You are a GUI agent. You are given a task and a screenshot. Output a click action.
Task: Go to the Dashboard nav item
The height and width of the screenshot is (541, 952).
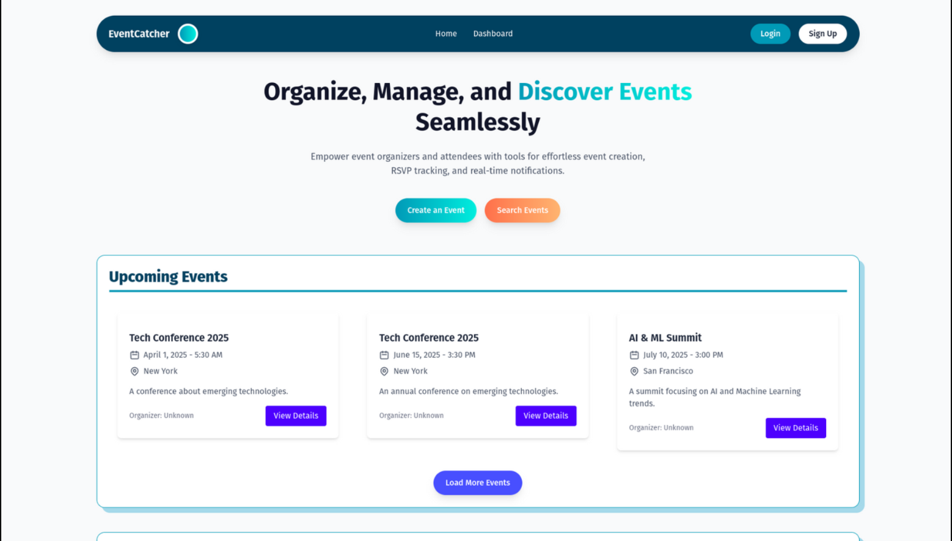click(492, 34)
